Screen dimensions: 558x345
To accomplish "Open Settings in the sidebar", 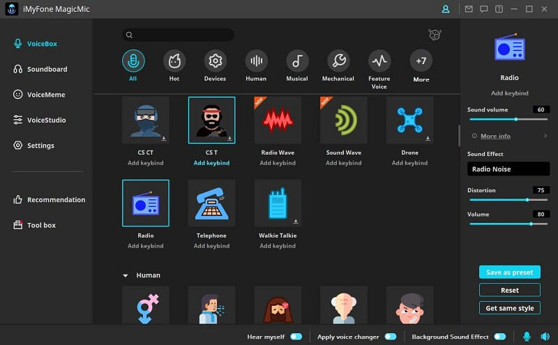I will pos(33,146).
